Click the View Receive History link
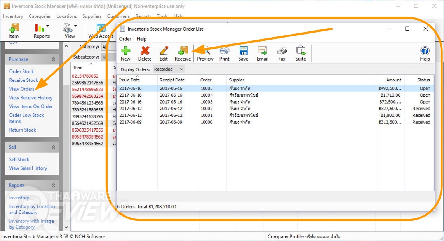Screen dimensions: 444x241 click(31, 97)
